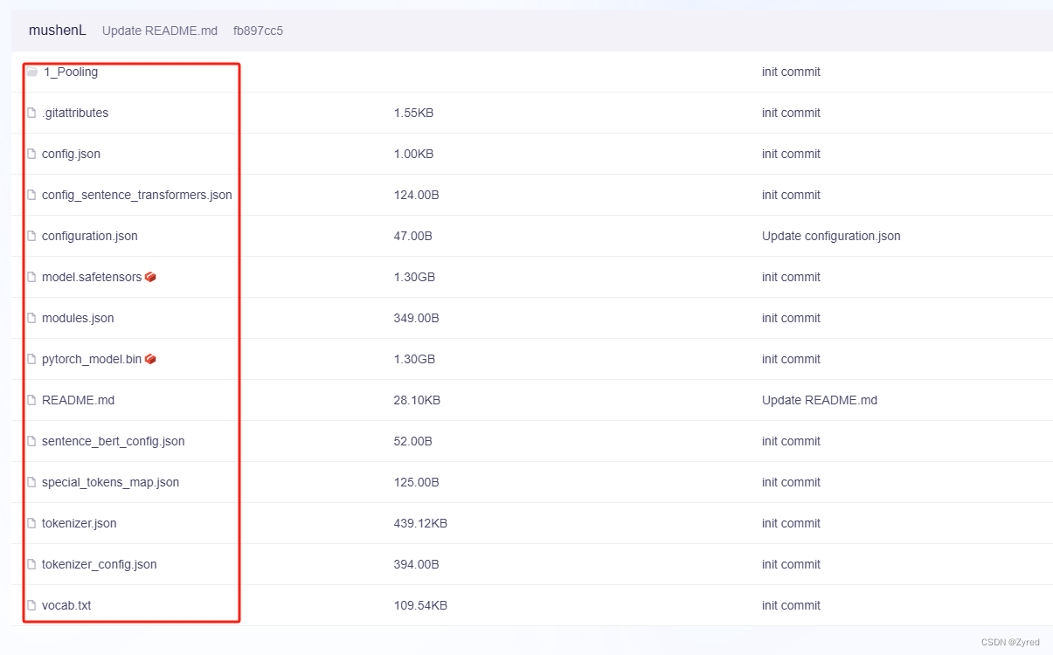Click the 52.00B size value

(x=413, y=441)
